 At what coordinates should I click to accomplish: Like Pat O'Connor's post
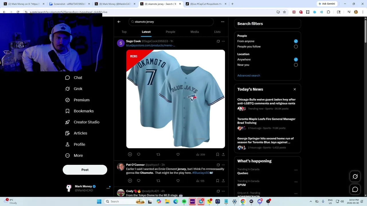pos(178,181)
